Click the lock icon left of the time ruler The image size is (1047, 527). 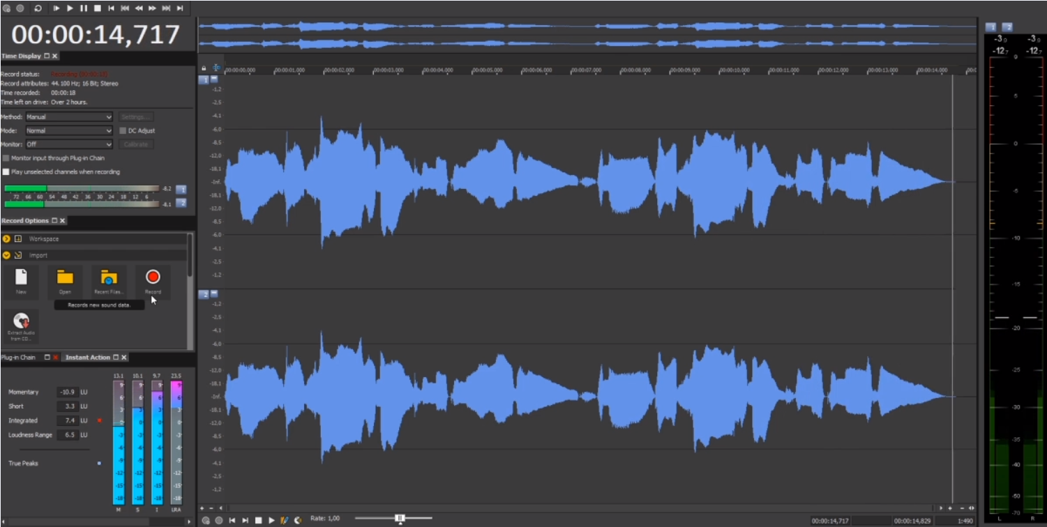[204, 68]
